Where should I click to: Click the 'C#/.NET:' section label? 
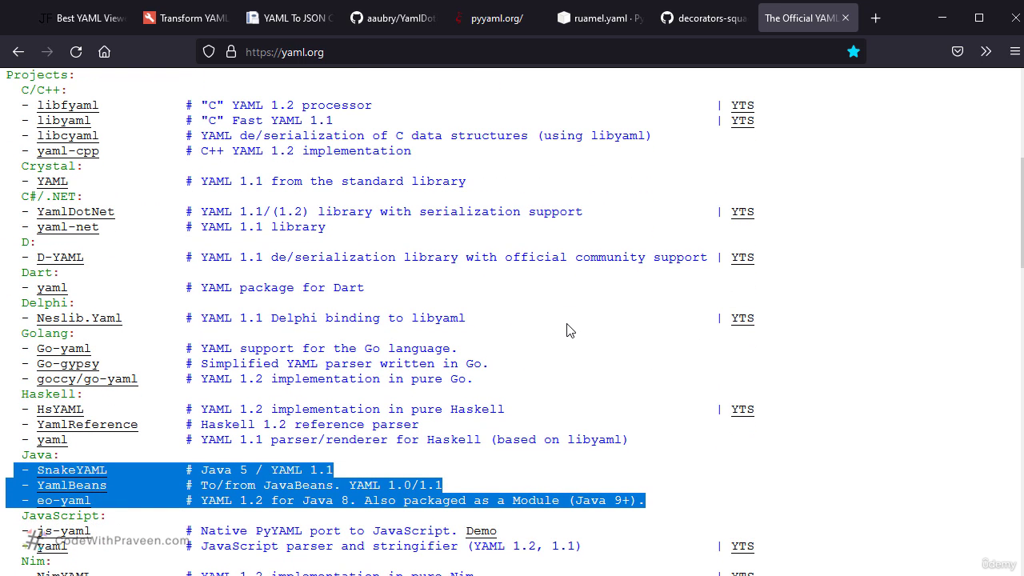point(52,197)
